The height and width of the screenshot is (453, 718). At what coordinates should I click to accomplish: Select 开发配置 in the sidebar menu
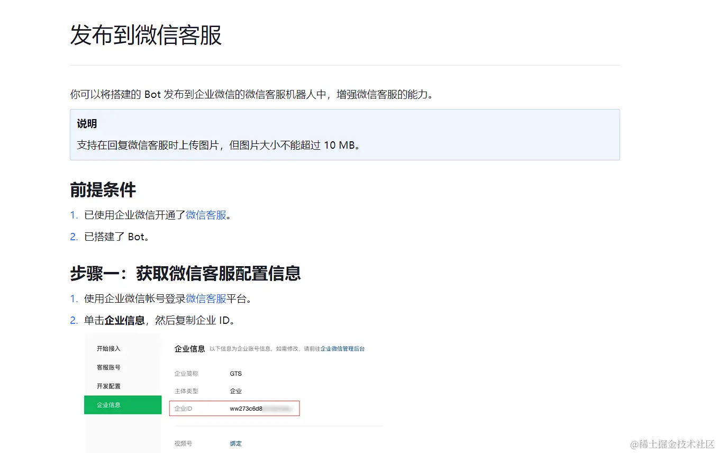tap(108, 386)
